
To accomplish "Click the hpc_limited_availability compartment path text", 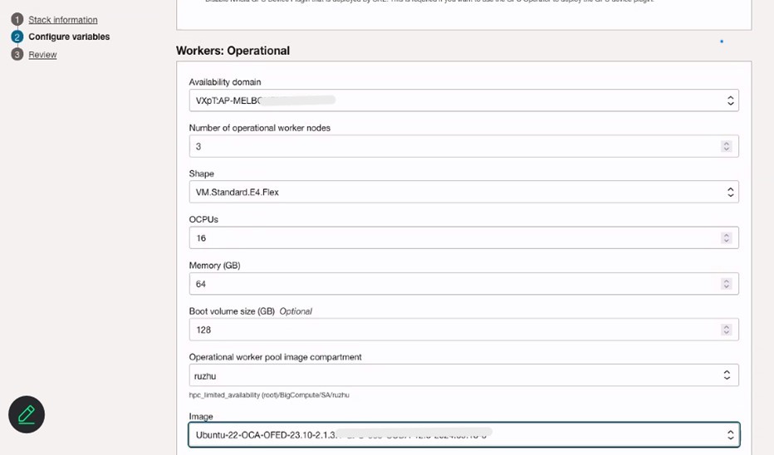I will tap(269, 394).
